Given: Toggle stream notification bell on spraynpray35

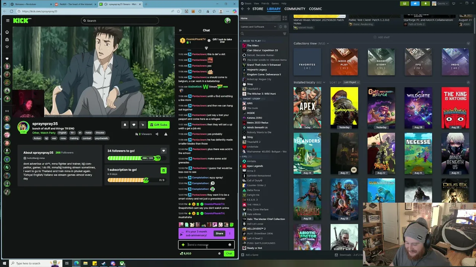Looking at the screenshot, I should pyautogui.click(x=125, y=125).
